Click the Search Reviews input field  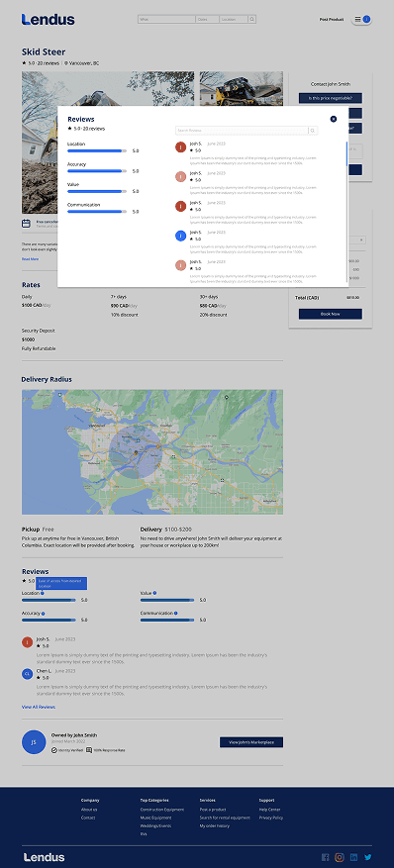242,131
